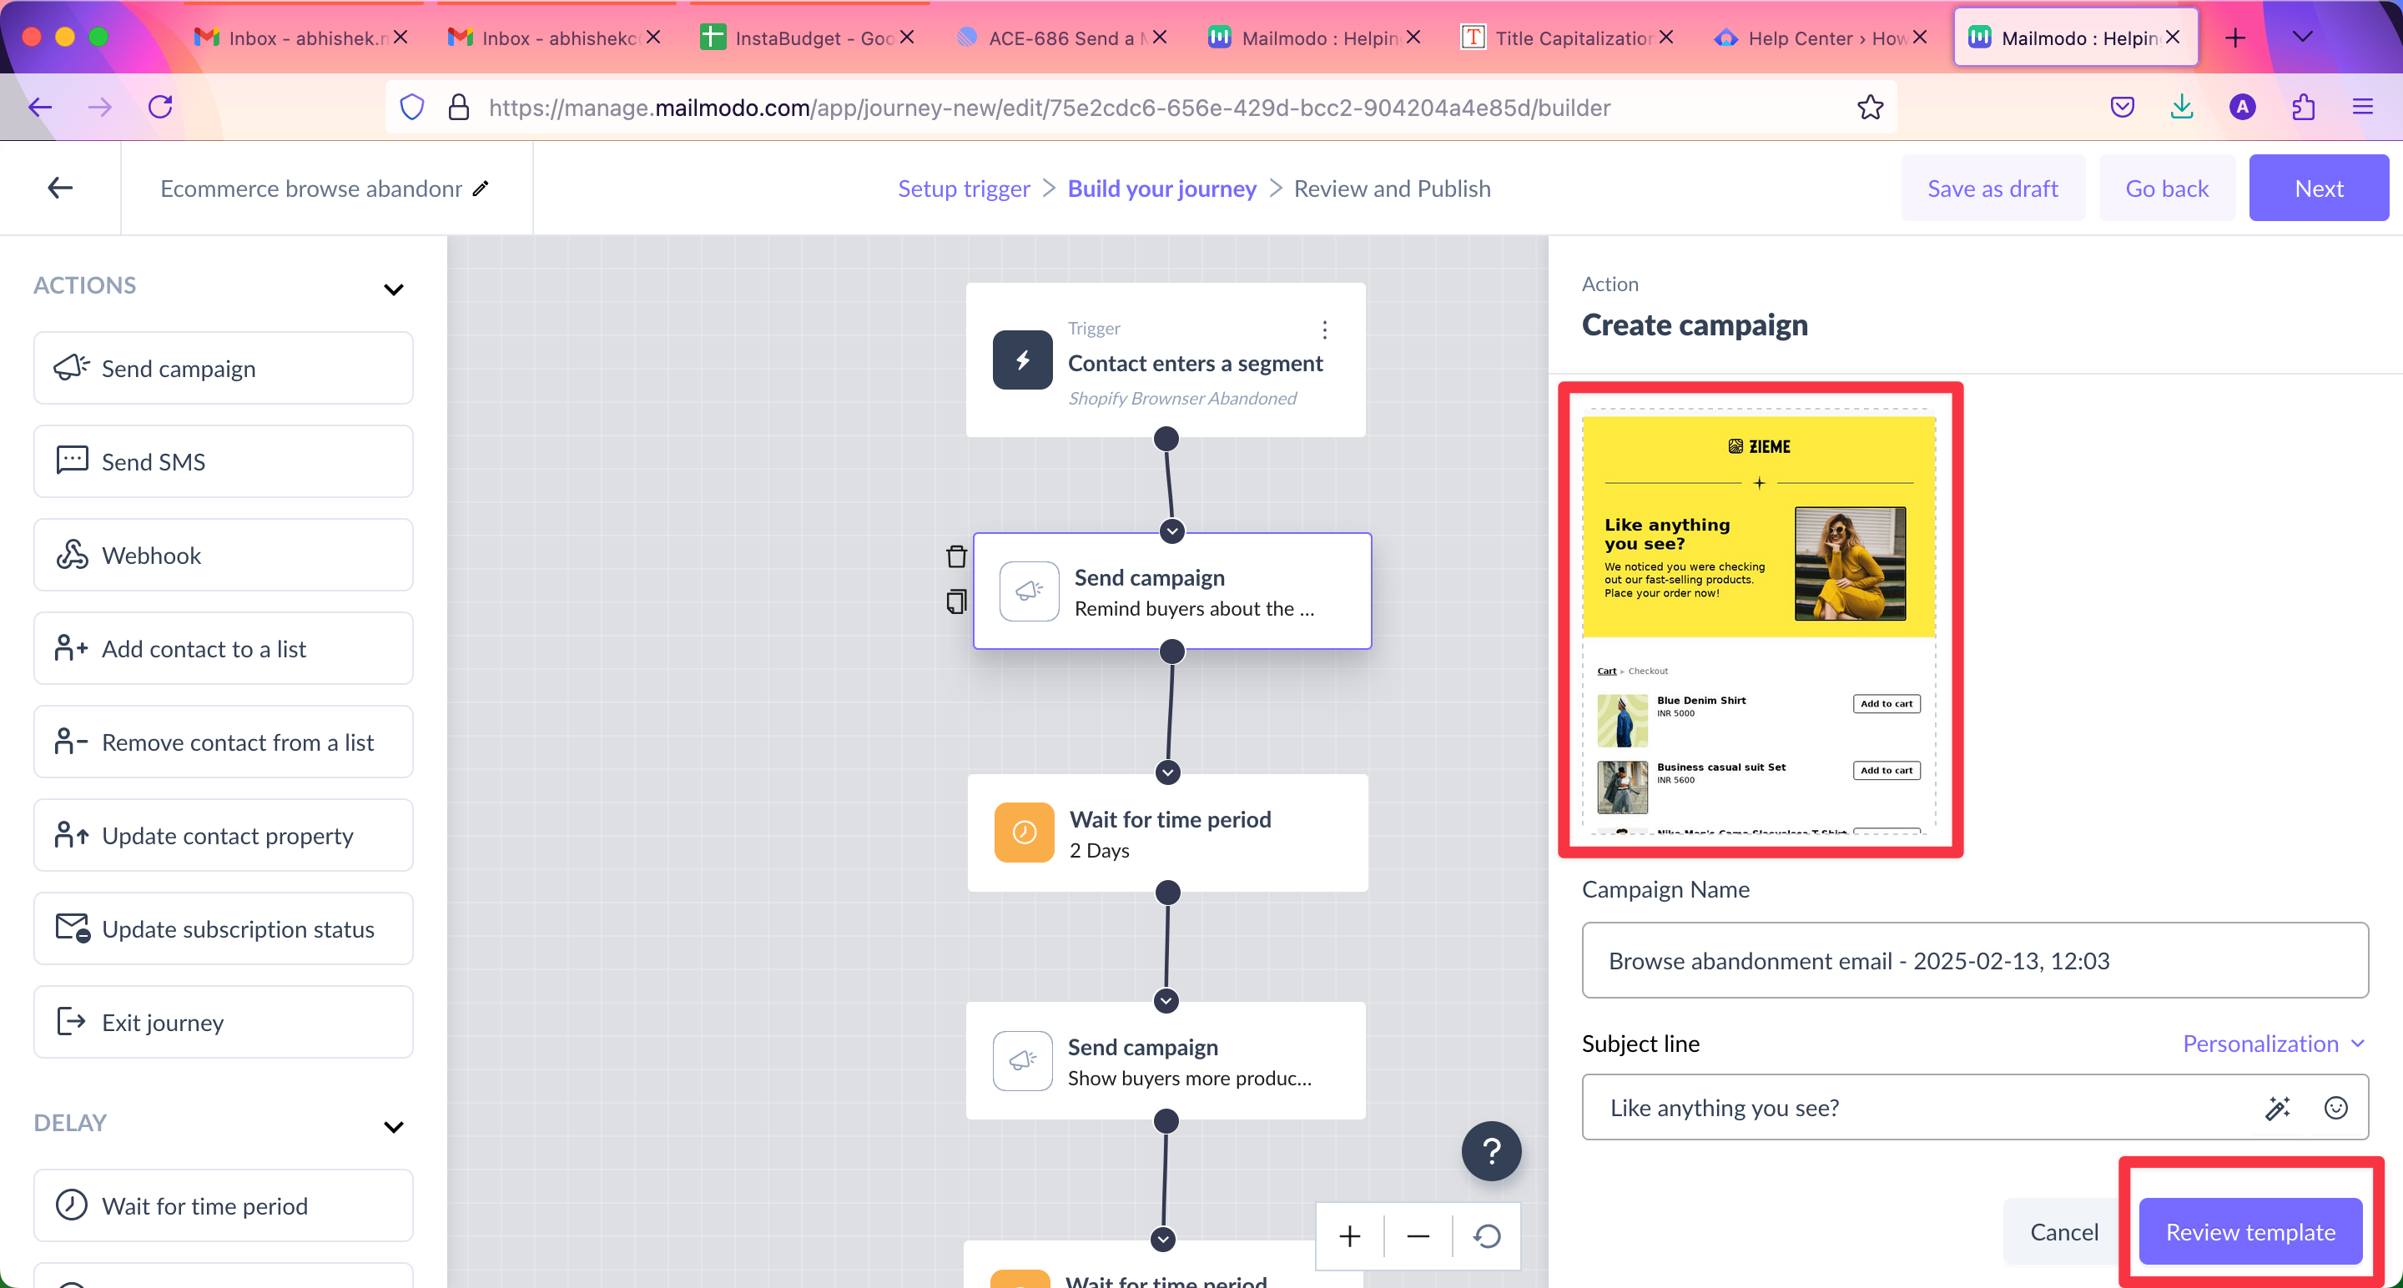Go to the Review and Publish step

tap(1392, 189)
